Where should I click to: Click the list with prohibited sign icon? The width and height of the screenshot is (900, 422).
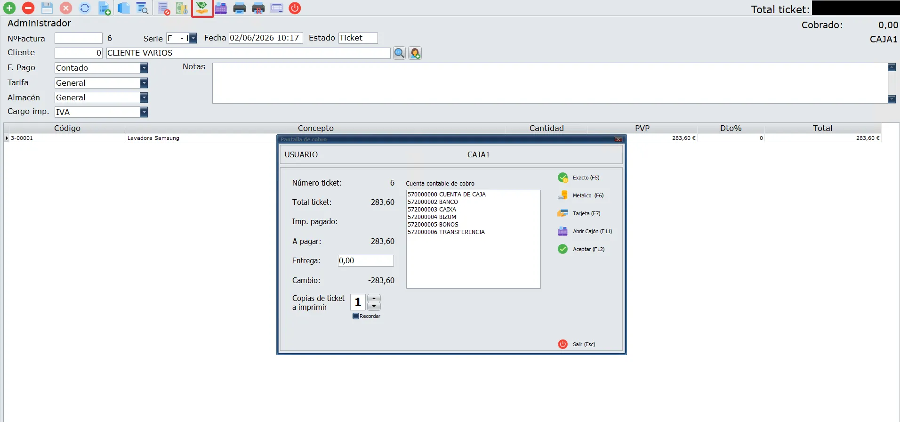pos(164,8)
